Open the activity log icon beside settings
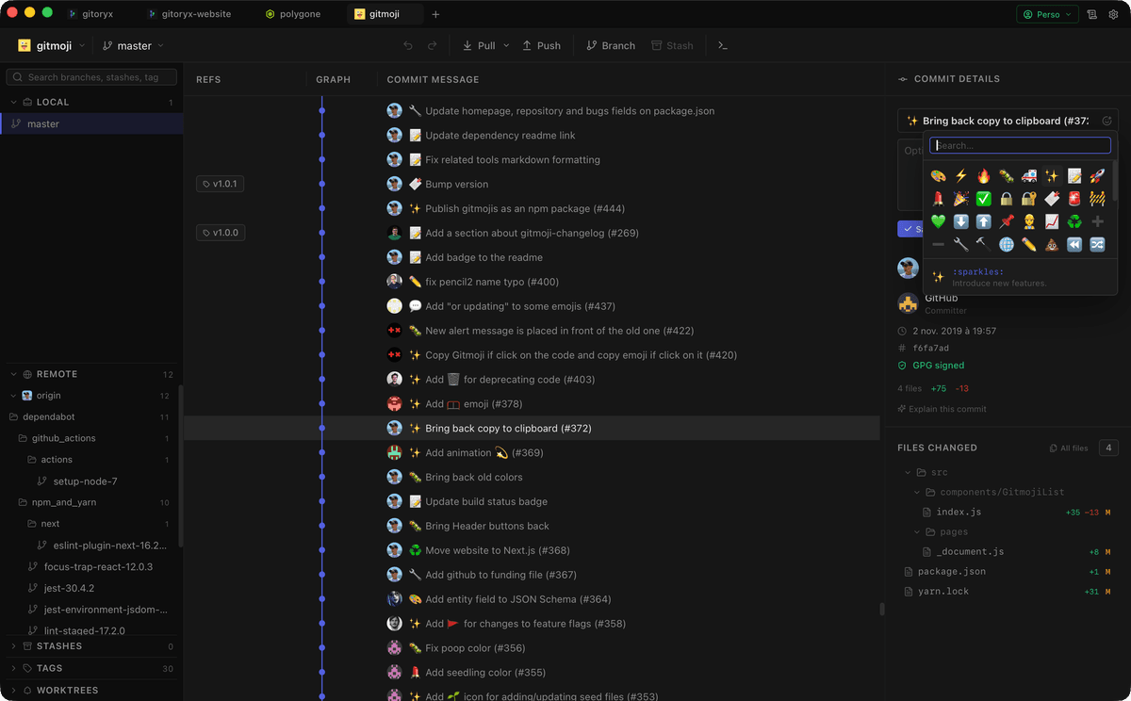The width and height of the screenshot is (1131, 701). [1091, 15]
